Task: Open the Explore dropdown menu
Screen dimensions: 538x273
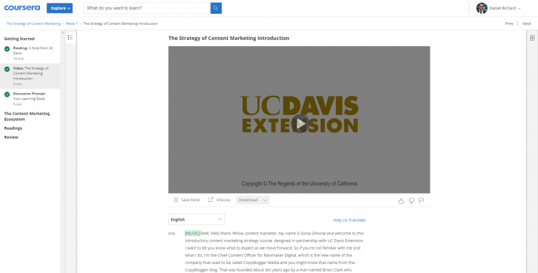Action: pyautogui.click(x=60, y=8)
